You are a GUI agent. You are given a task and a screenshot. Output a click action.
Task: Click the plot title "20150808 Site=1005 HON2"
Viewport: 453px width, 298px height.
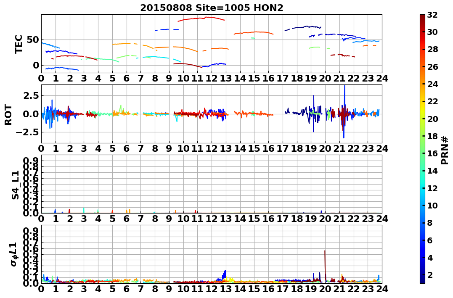212,8
